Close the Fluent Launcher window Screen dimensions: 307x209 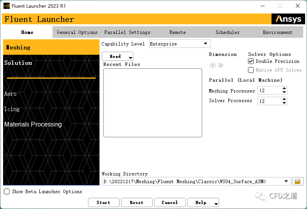[x=298, y=6]
